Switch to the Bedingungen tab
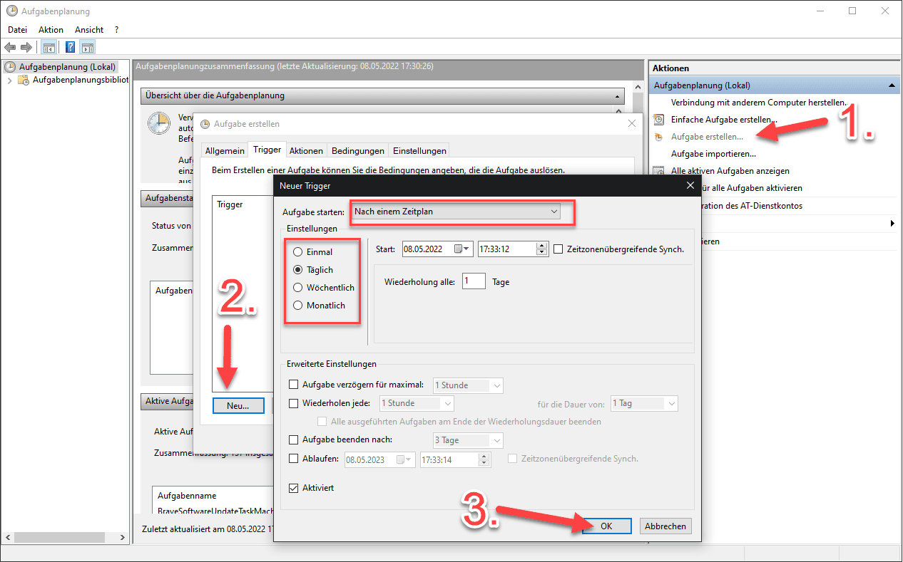 click(x=358, y=151)
